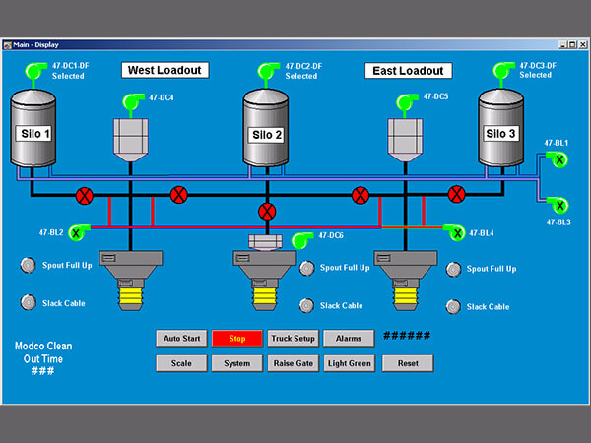
Task: Click the Raise Gate button
Action: 293,363
